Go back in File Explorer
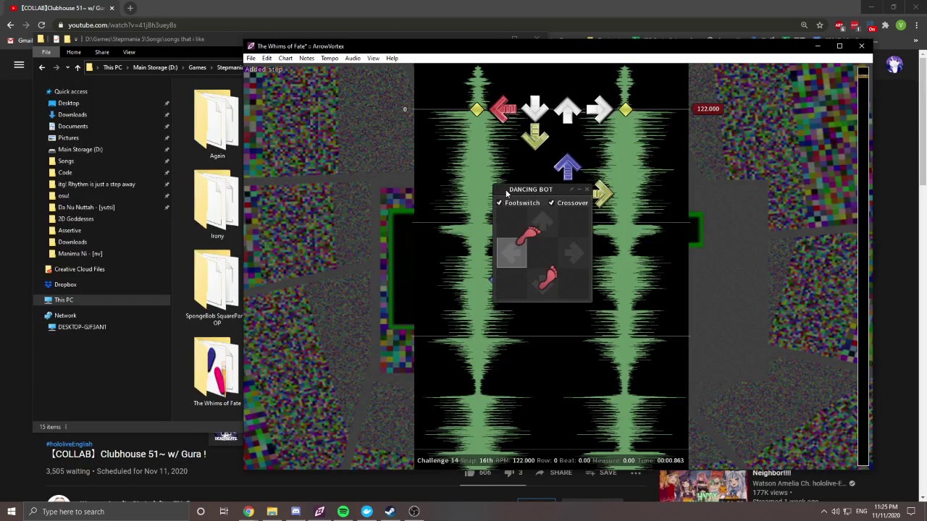927x521 pixels. pos(42,67)
